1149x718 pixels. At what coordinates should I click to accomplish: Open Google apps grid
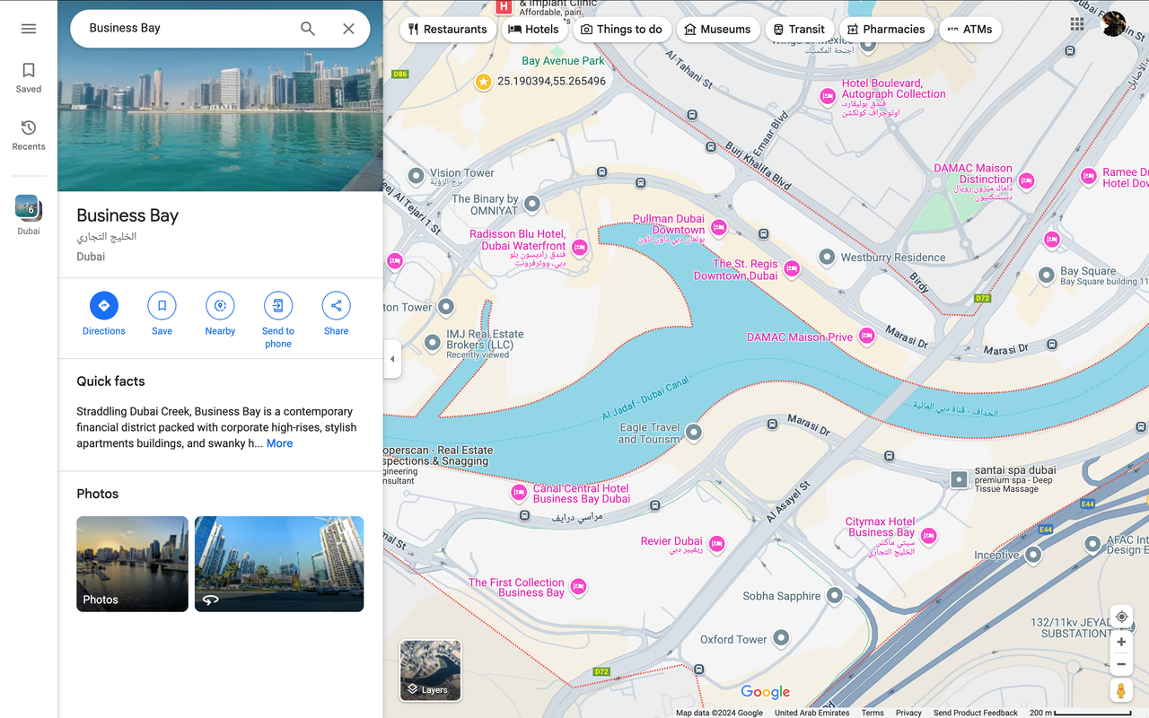point(1077,24)
